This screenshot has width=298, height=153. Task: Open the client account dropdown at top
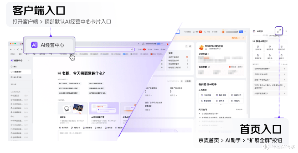click(152, 44)
